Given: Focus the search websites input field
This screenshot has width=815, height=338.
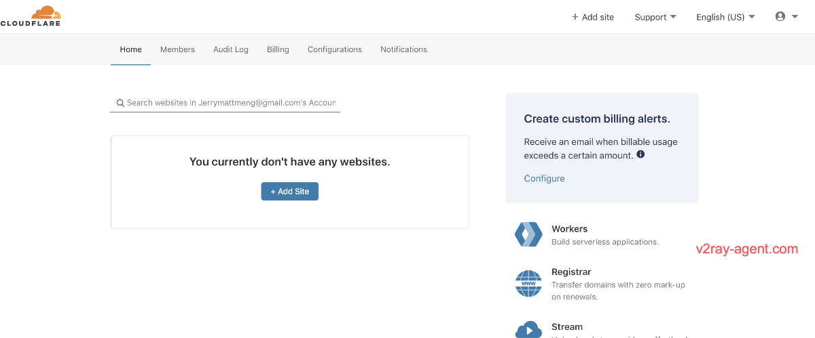Looking at the screenshot, I should 231,103.
